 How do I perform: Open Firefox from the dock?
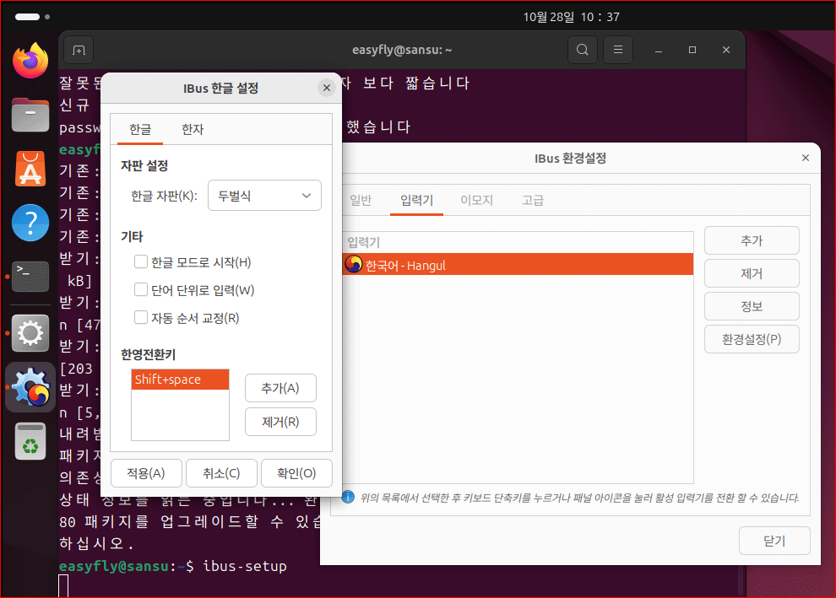pos(30,60)
